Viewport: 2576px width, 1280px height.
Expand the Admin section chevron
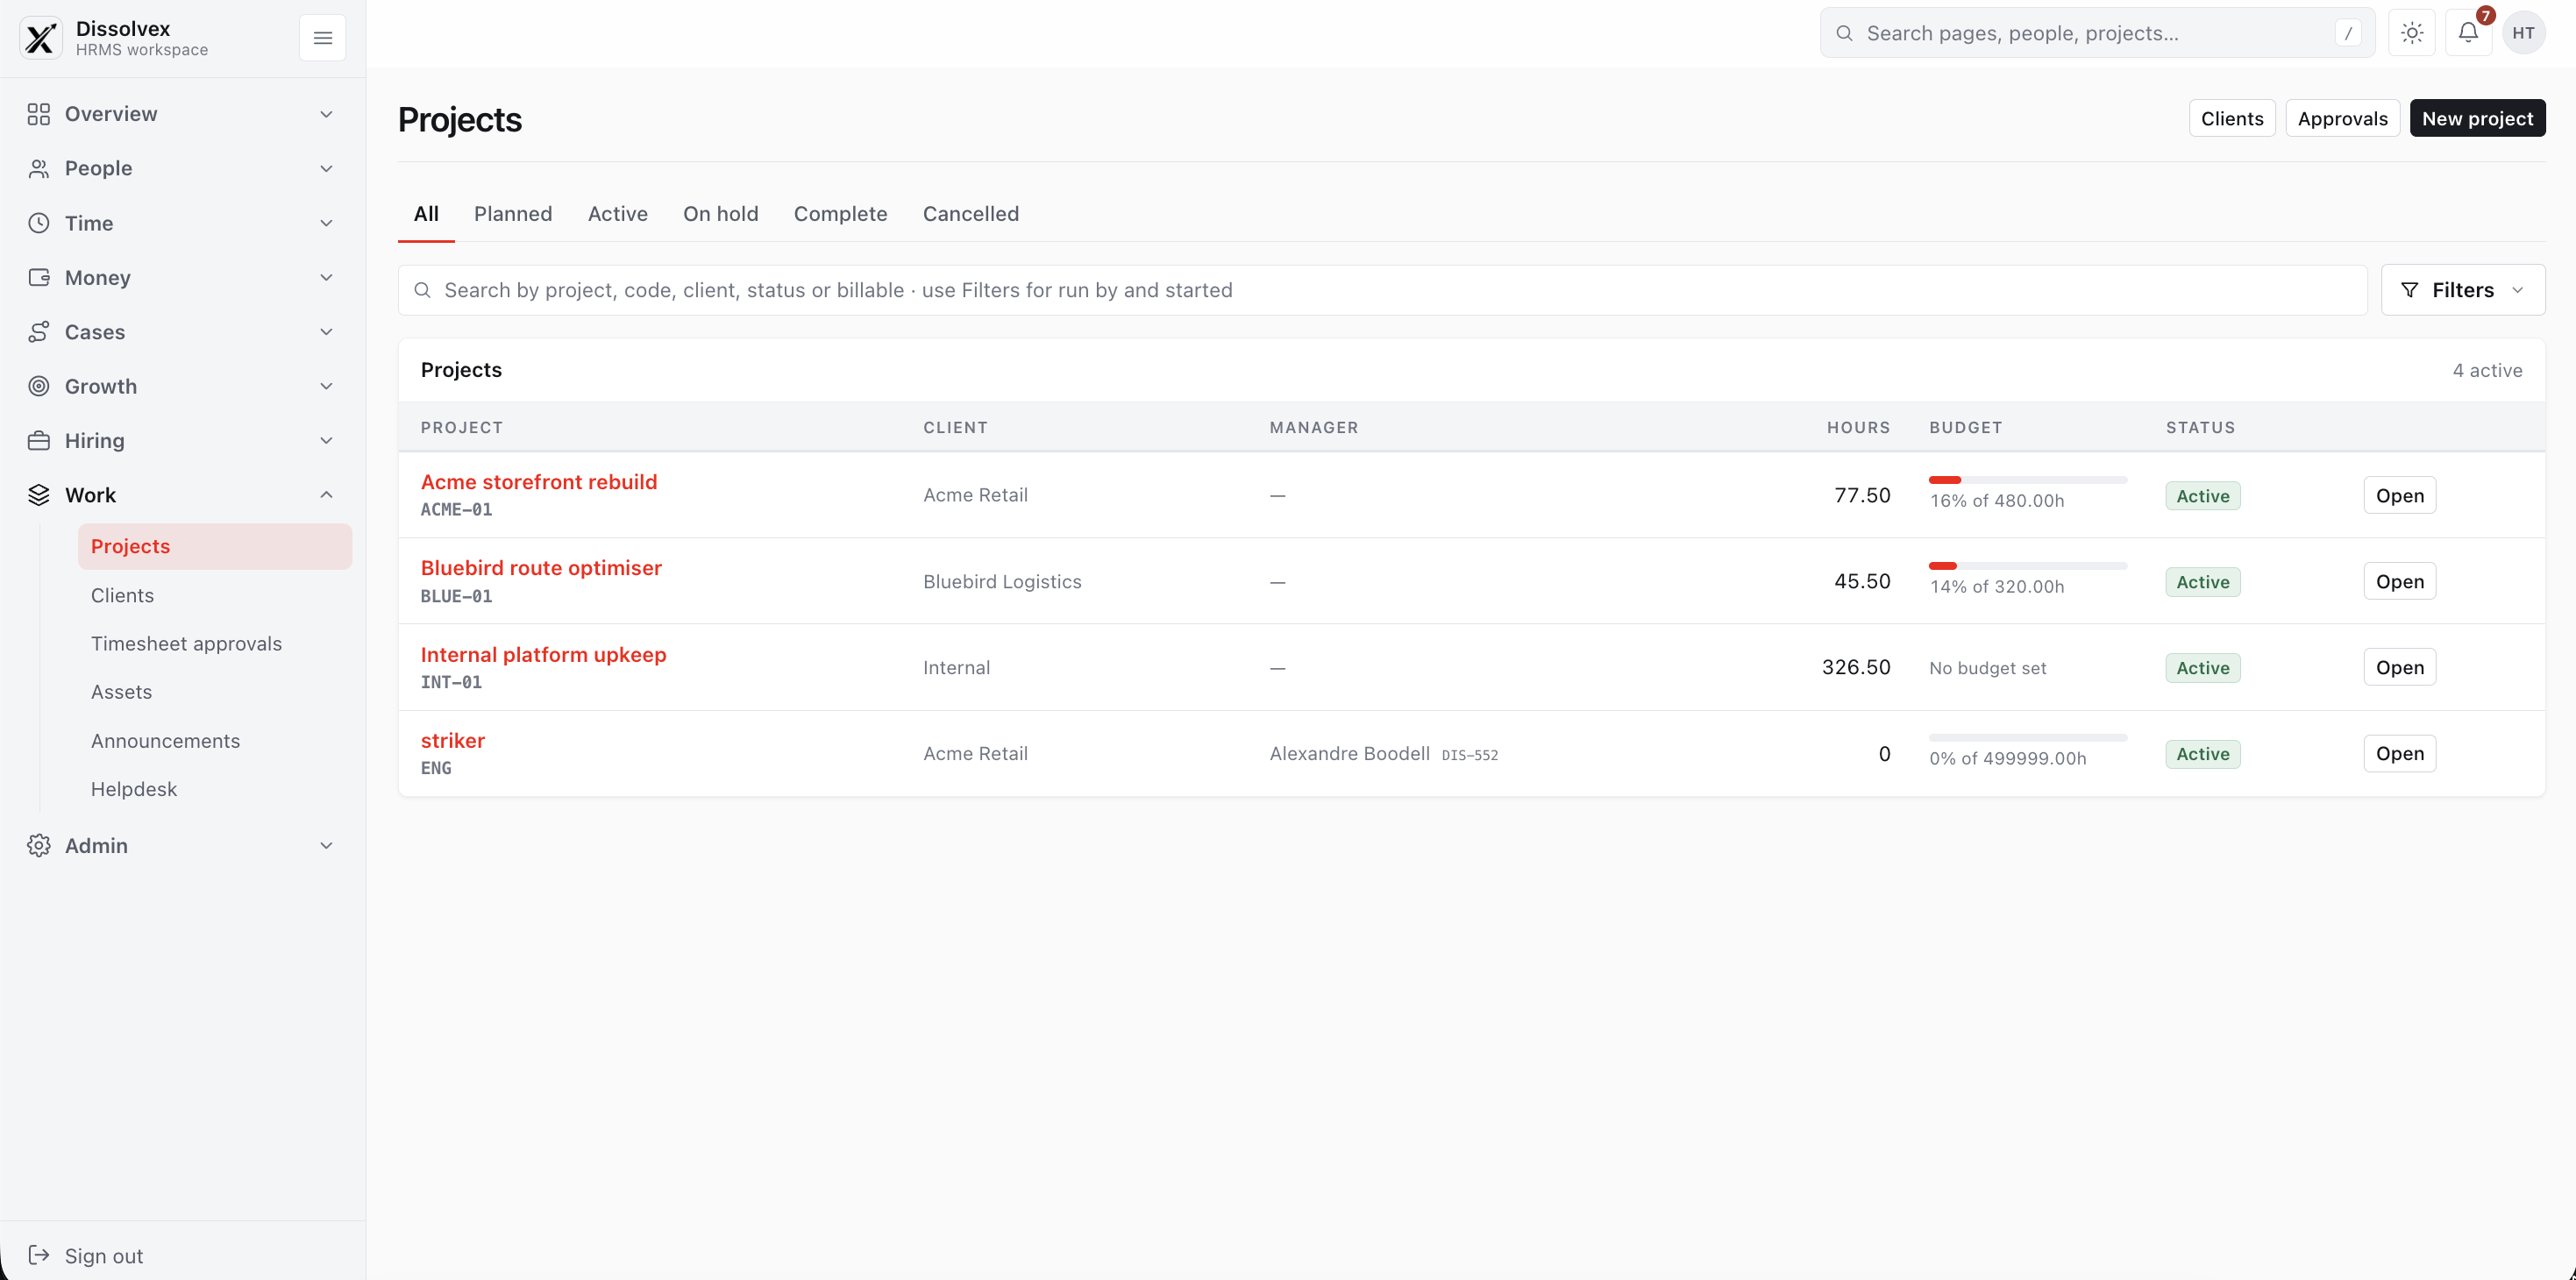point(326,846)
